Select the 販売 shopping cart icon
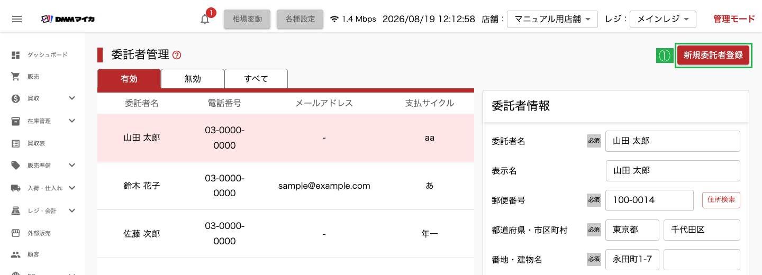 16,77
